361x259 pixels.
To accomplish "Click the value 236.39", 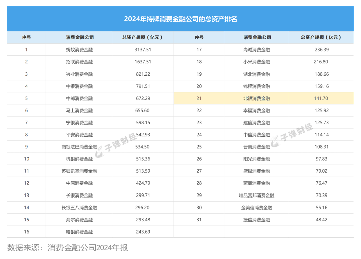I will pyautogui.click(x=322, y=50).
